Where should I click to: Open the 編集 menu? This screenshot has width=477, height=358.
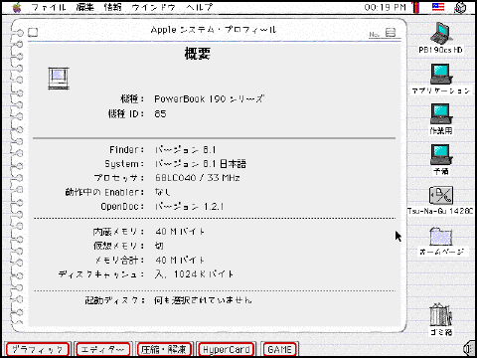pos(84,7)
